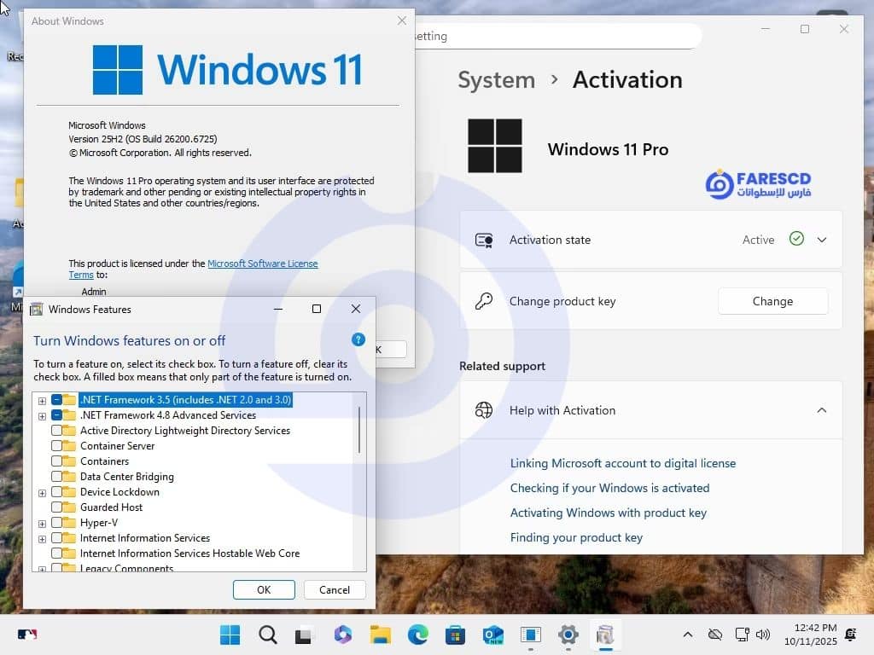Enable the Hyper-V feature checkbox

tap(57, 523)
